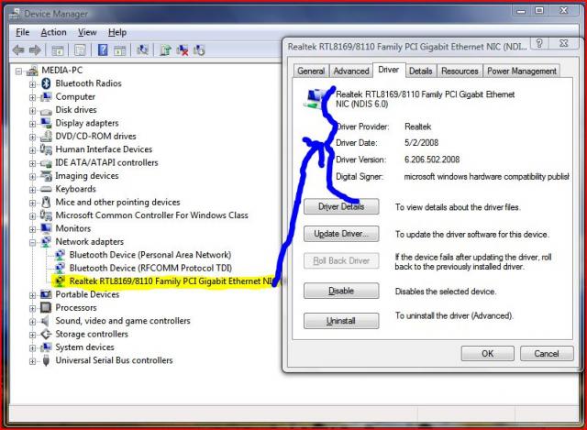Click the Keyboards device icon
The height and width of the screenshot is (430, 587).
pos(46,189)
